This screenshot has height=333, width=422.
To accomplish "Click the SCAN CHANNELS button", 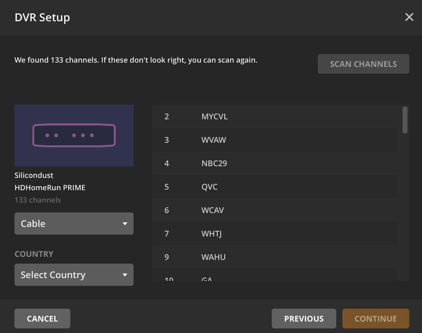I will [x=363, y=63].
